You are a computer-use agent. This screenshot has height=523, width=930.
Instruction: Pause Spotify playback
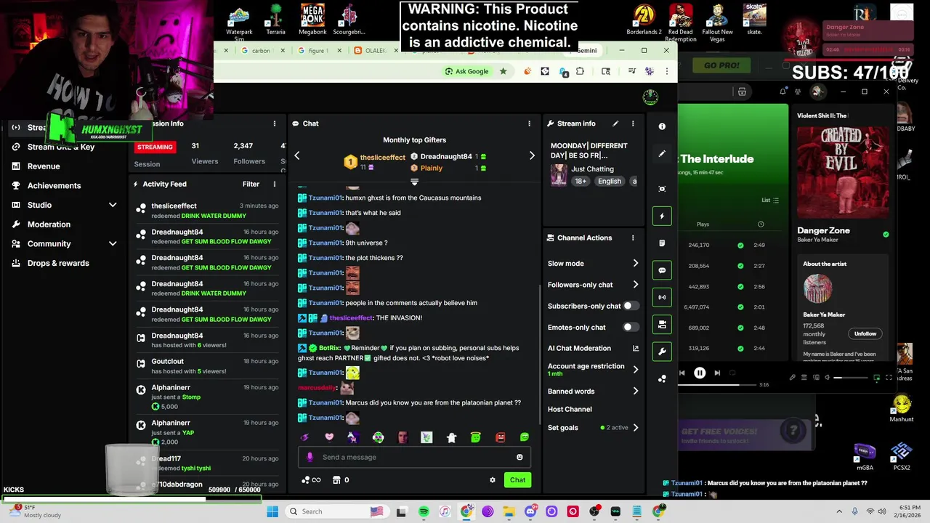click(700, 373)
